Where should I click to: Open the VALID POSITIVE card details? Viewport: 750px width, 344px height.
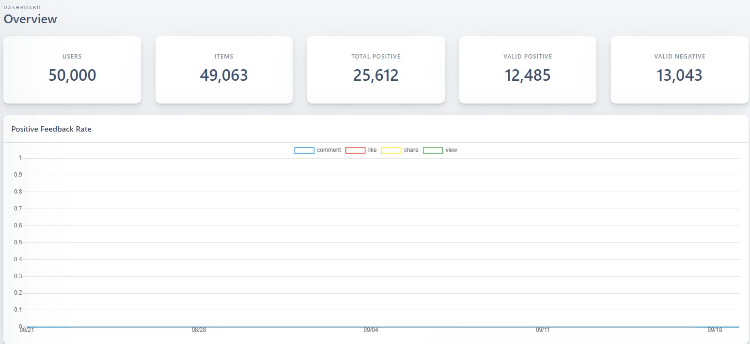pos(528,70)
